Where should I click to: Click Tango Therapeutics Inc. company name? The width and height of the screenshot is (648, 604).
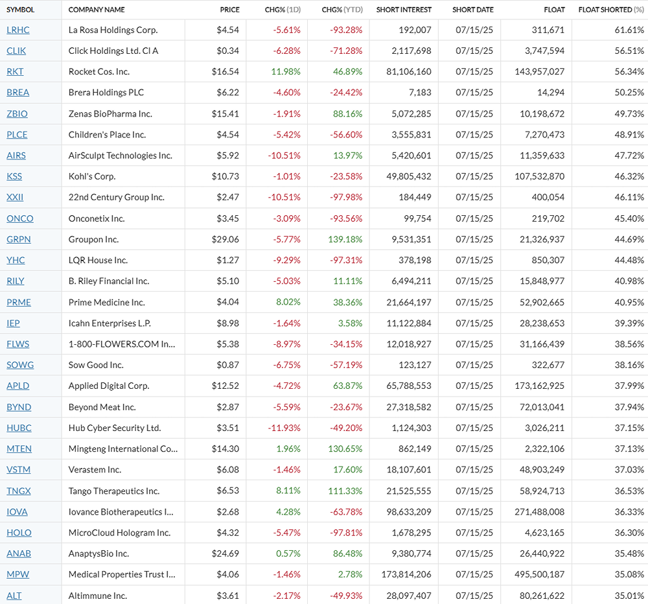pyautogui.click(x=114, y=491)
